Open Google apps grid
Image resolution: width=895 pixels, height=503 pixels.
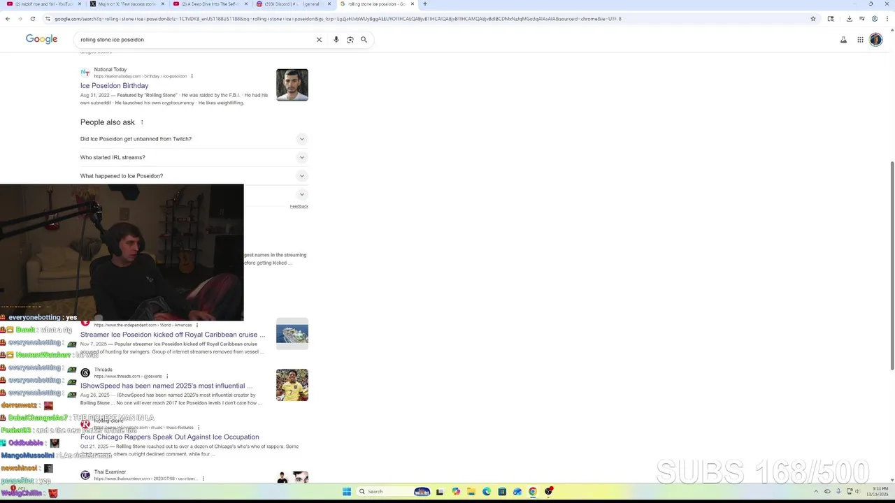pyautogui.click(x=860, y=40)
